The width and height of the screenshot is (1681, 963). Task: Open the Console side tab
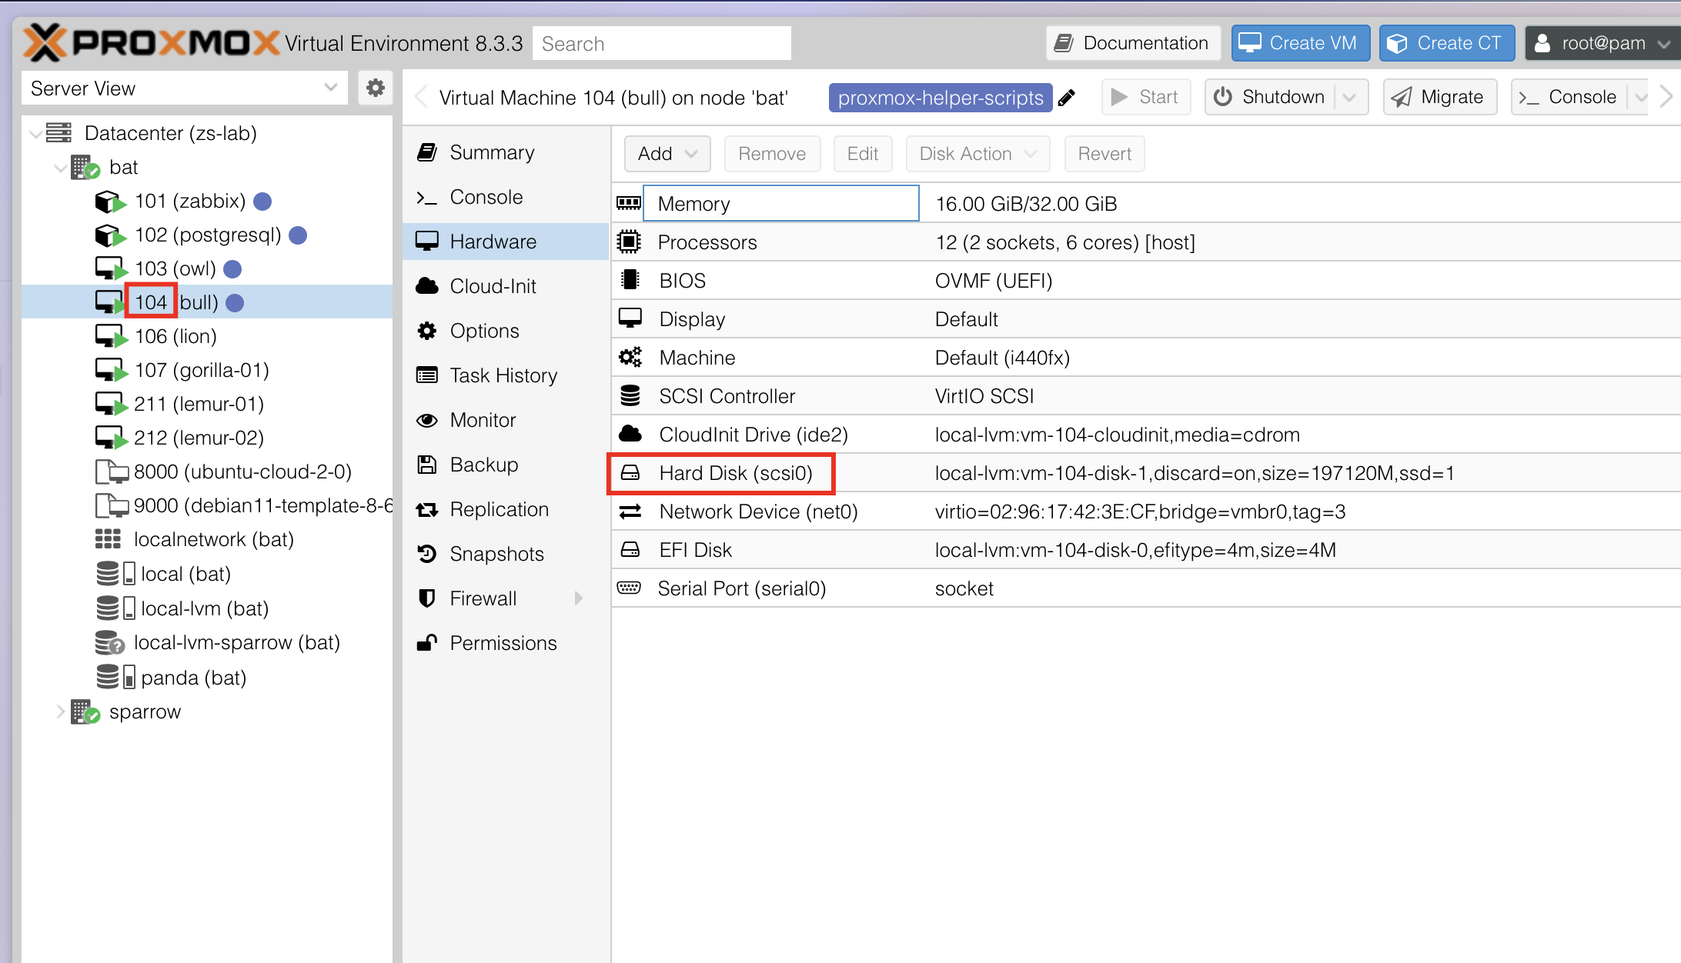pyautogui.click(x=506, y=197)
